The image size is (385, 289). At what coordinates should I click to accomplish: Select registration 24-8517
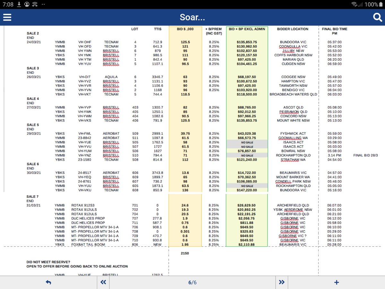pyautogui.click(x=85, y=173)
